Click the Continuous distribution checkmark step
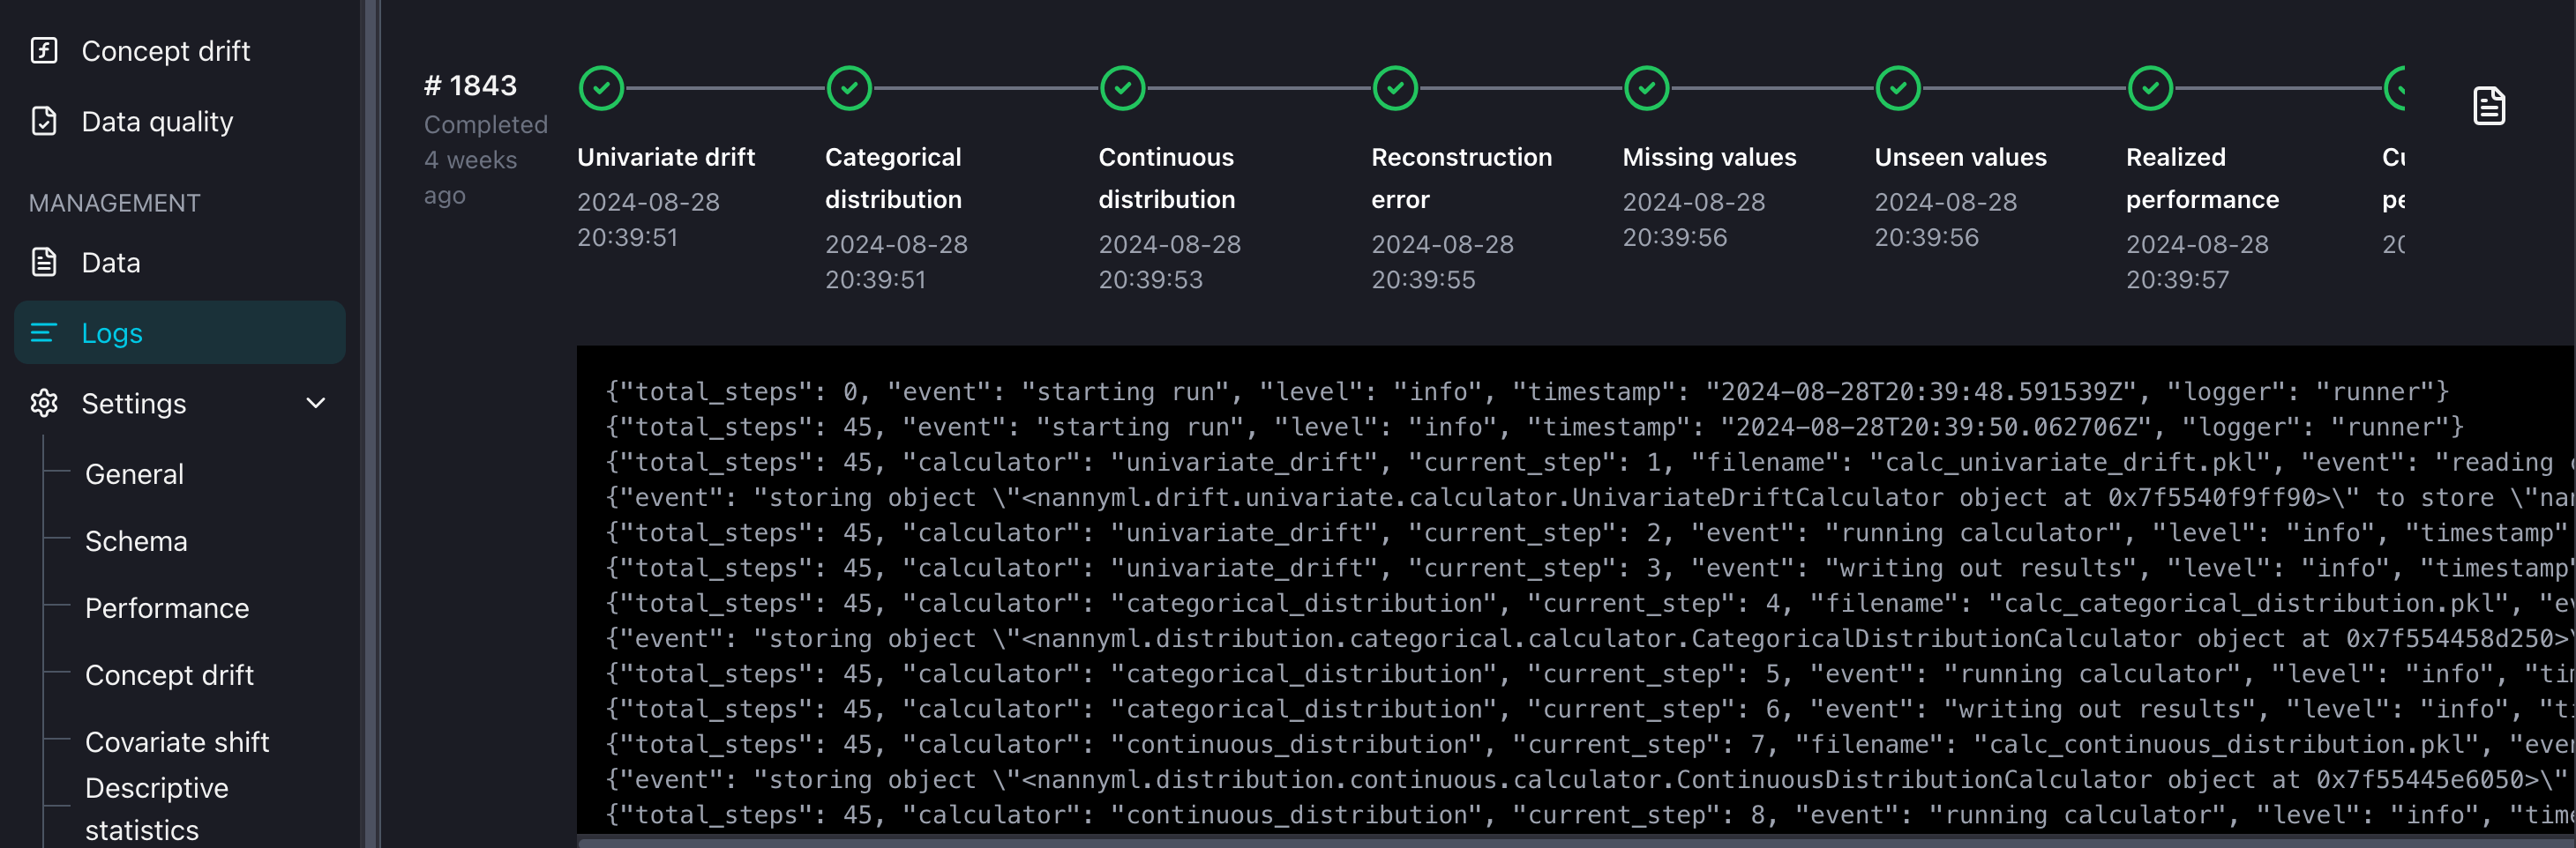Screen dimensions: 2576x848 1122,88
